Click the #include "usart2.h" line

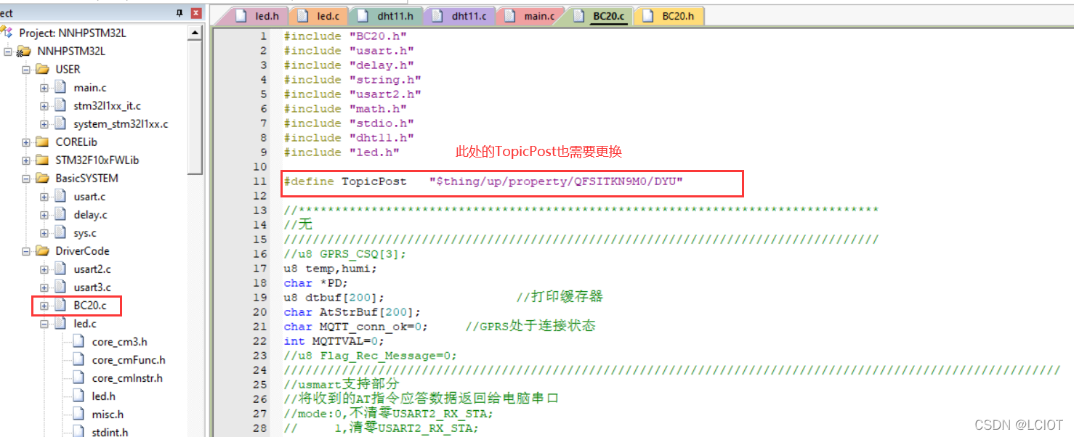pos(352,94)
